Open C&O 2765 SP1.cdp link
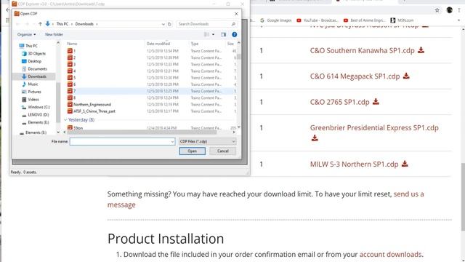This screenshot has width=465, height=262. 339,102
